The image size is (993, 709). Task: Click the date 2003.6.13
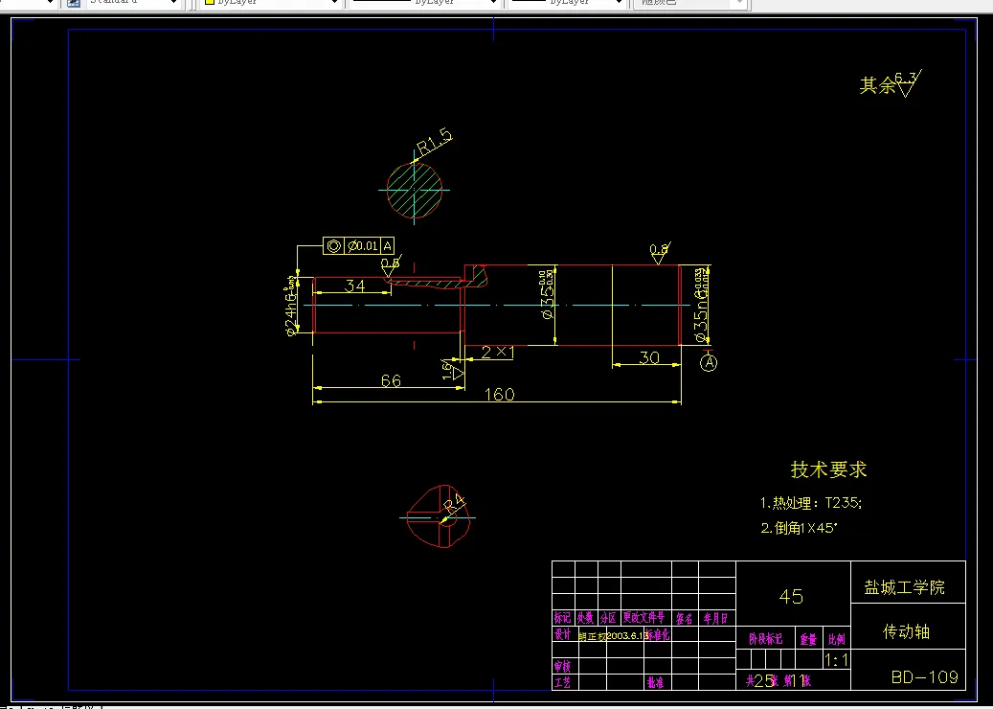point(627,635)
